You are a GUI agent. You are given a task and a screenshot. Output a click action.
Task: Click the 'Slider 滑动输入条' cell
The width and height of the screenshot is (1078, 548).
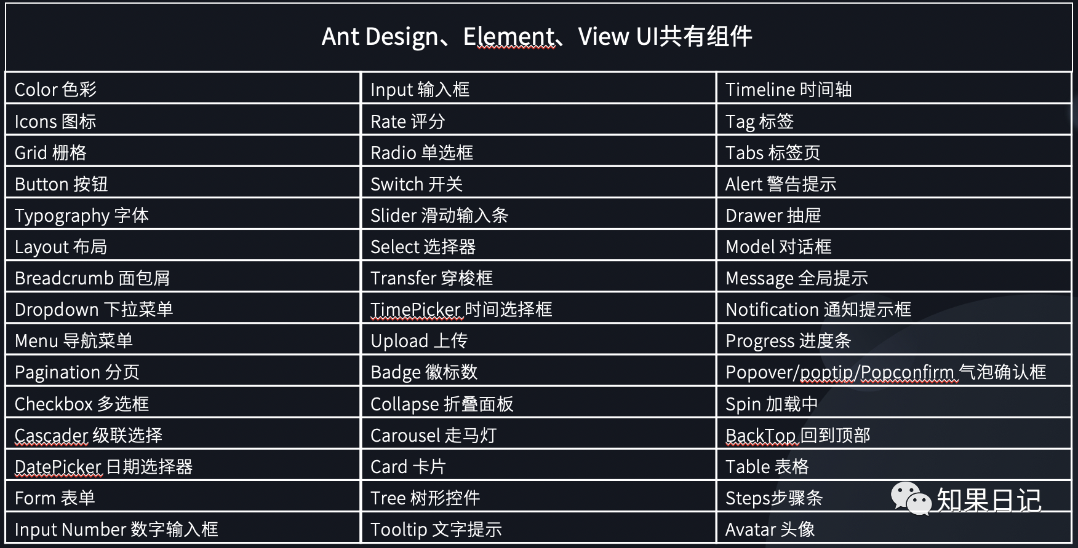coord(539,215)
